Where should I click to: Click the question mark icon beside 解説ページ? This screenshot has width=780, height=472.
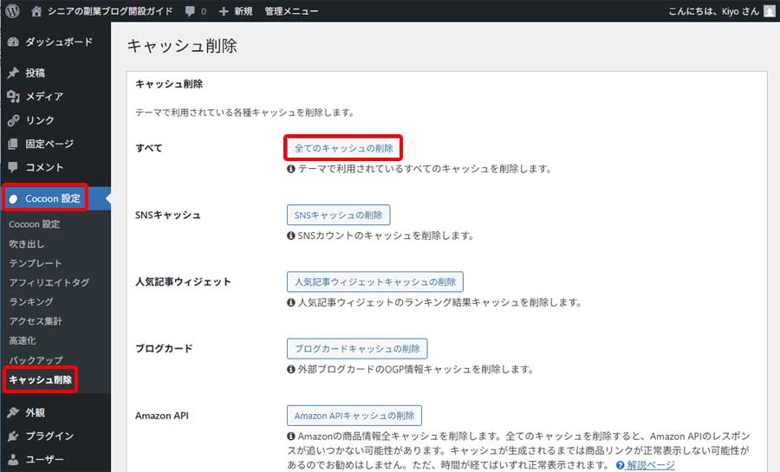point(620,466)
